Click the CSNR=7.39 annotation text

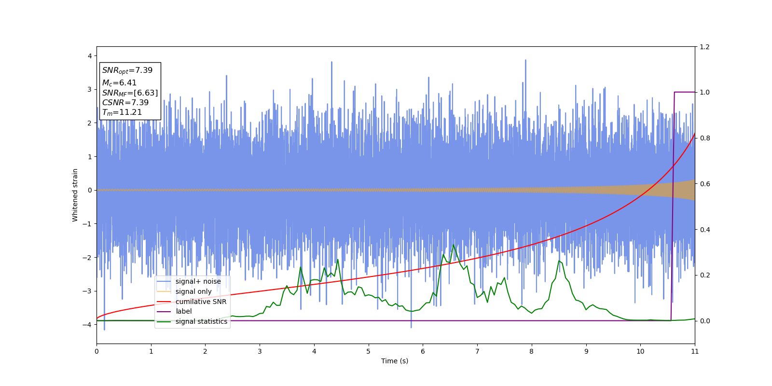click(125, 103)
